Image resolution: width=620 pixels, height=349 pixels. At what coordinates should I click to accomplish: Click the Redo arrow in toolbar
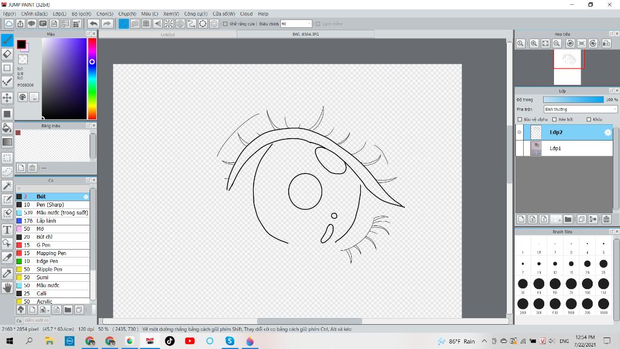click(x=107, y=24)
